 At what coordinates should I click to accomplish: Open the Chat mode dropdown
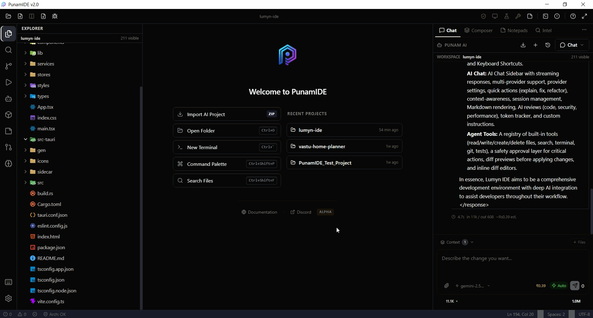click(572, 45)
